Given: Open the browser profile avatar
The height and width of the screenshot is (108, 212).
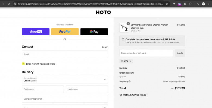Looking at the screenshot, I should click(203, 4).
